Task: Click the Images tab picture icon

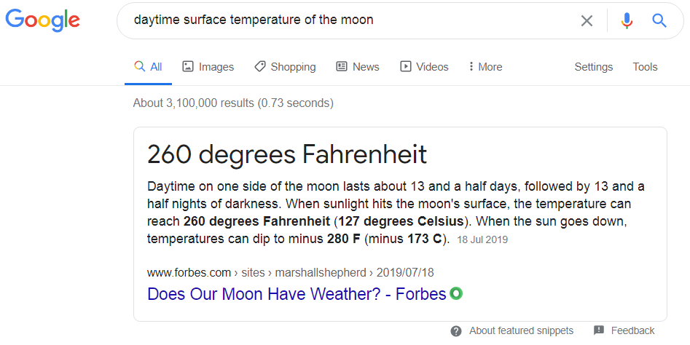Action: (x=188, y=66)
